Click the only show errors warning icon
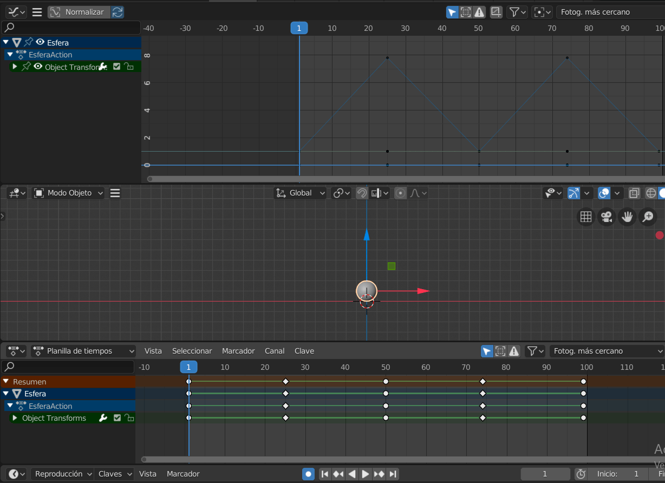 click(x=480, y=11)
